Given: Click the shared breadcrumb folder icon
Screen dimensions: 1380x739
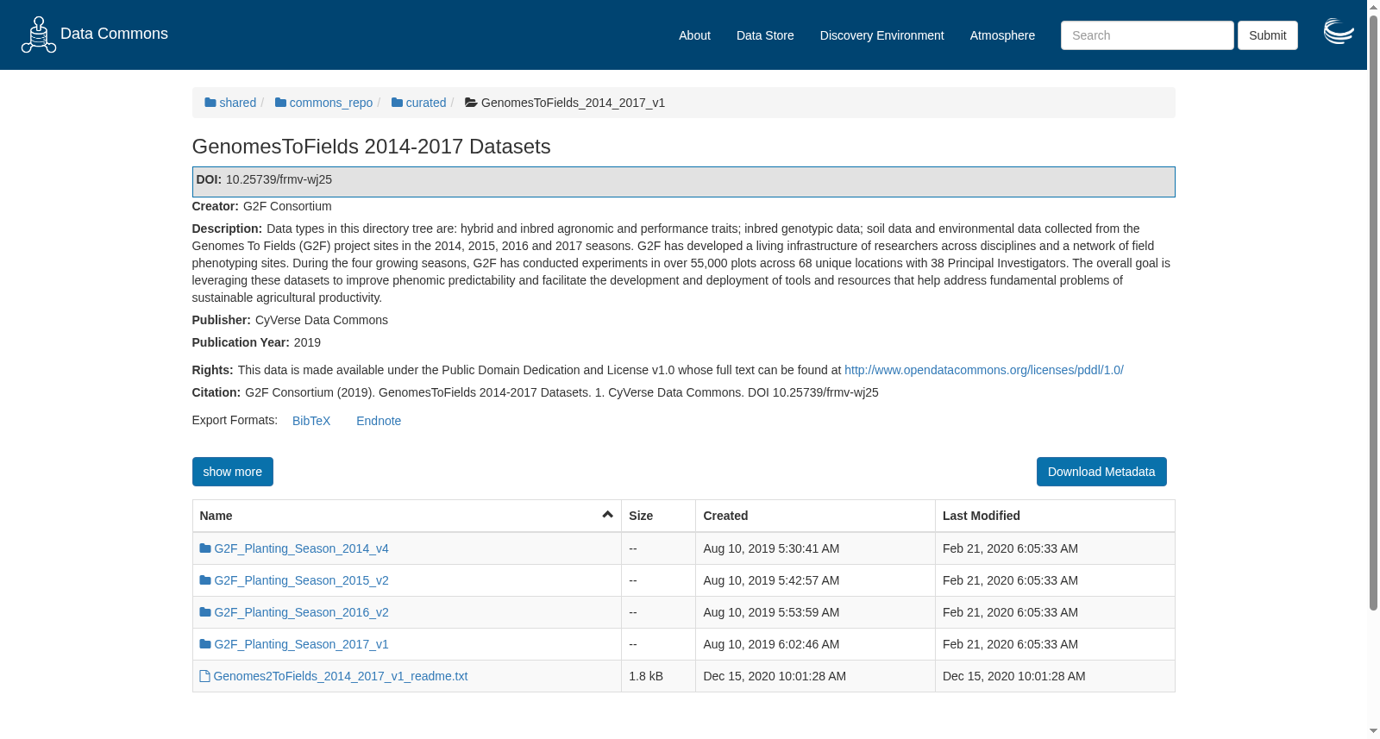Looking at the screenshot, I should click(210, 103).
